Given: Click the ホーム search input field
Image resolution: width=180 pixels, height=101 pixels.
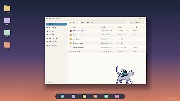Looking at the screenshot, I should [x=137, y=23].
